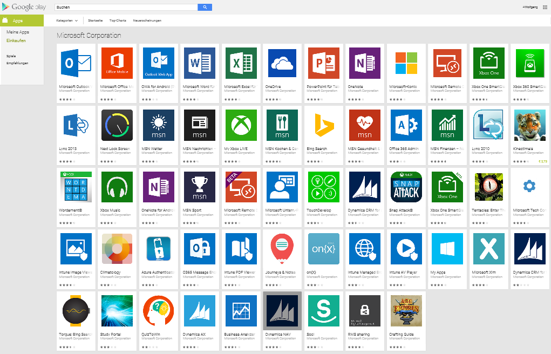Open the Microsoft Outlook app icon
Image resolution: width=551 pixels, height=354 pixels.
click(77, 64)
